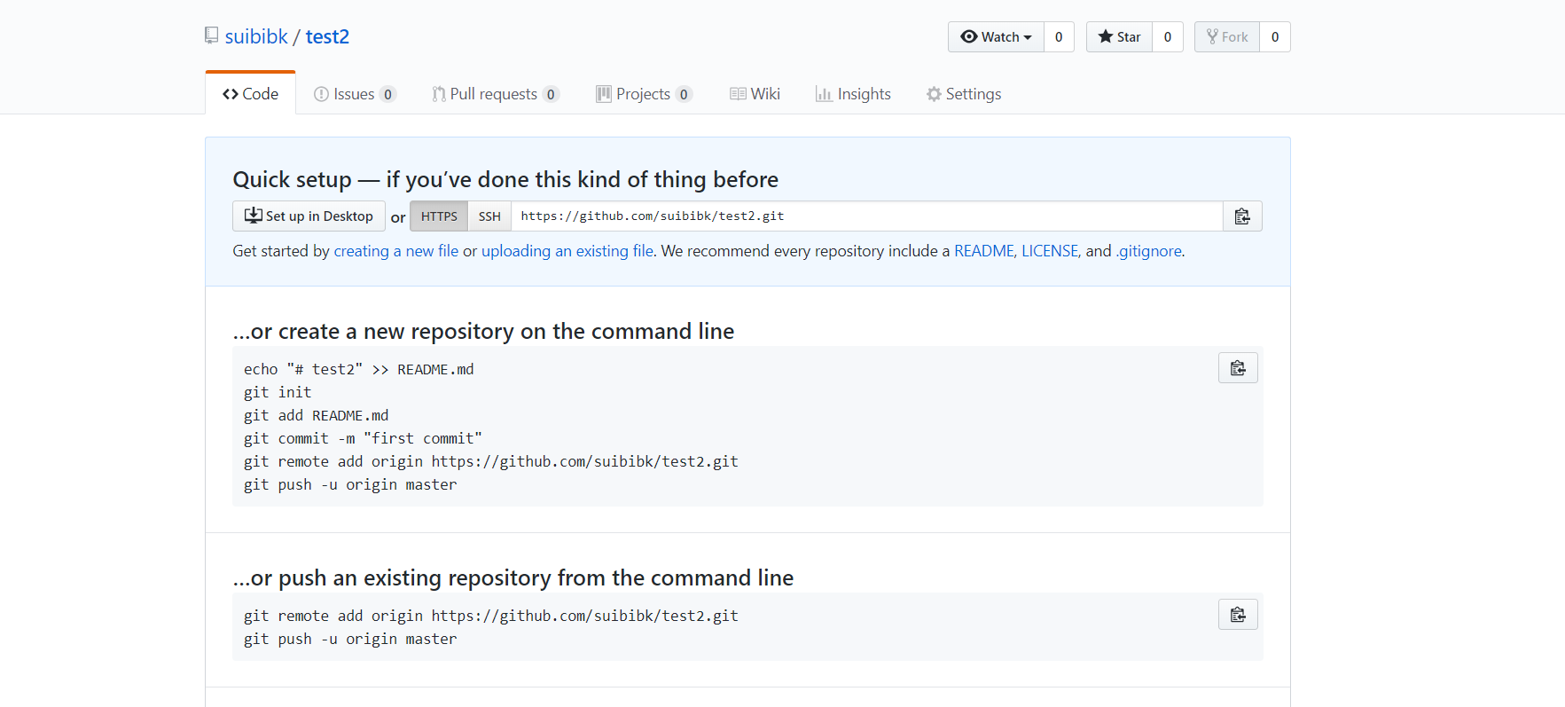Click the 'git add README.md' command line
1565x707 pixels.
317,415
